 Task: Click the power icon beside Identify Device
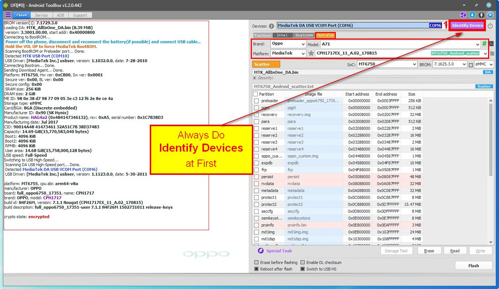[x=490, y=26]
